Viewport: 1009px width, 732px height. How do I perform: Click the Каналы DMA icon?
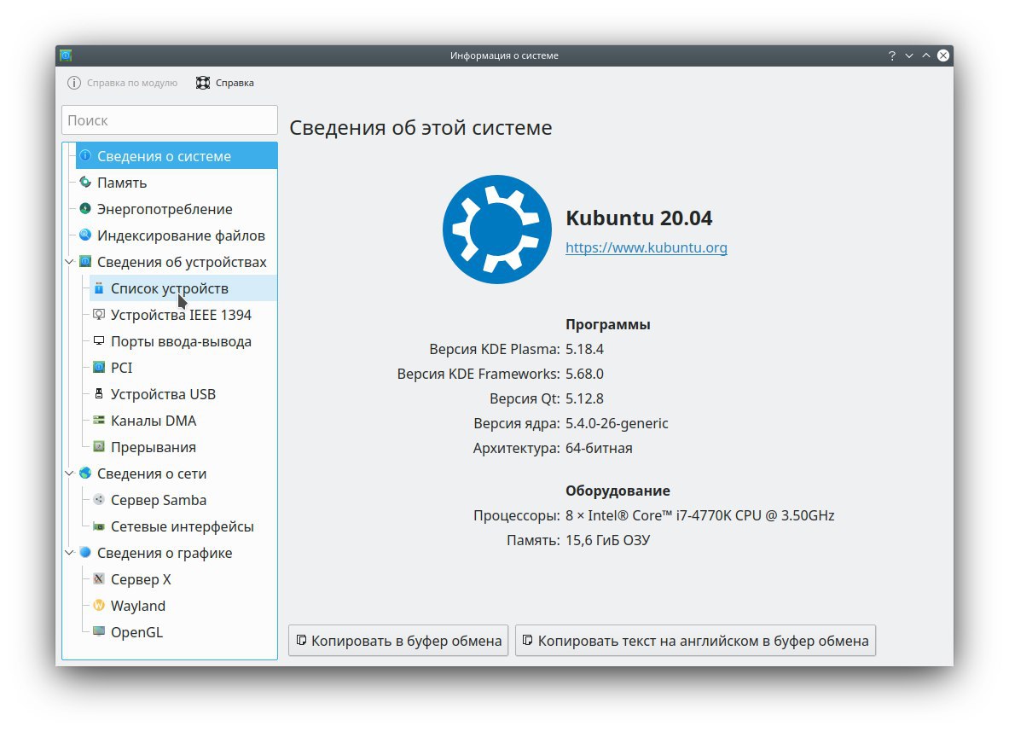(x=98, y=421)
